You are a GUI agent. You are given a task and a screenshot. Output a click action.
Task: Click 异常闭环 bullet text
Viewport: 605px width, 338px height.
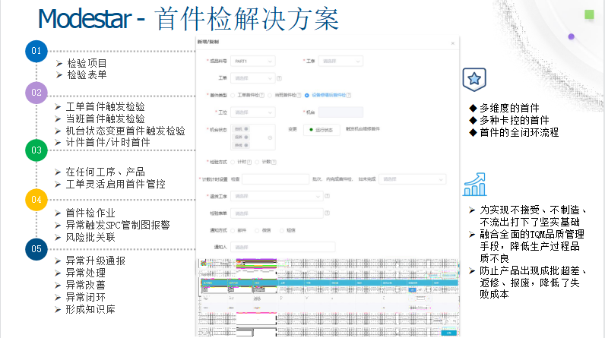[85, 297]
